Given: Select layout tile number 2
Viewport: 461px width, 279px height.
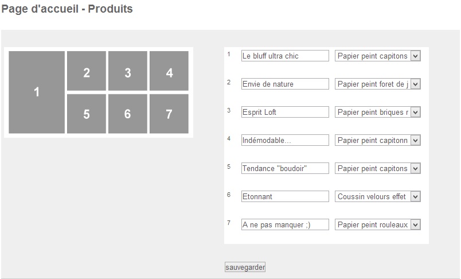Looking at the screenshot, I should [87, 71].
